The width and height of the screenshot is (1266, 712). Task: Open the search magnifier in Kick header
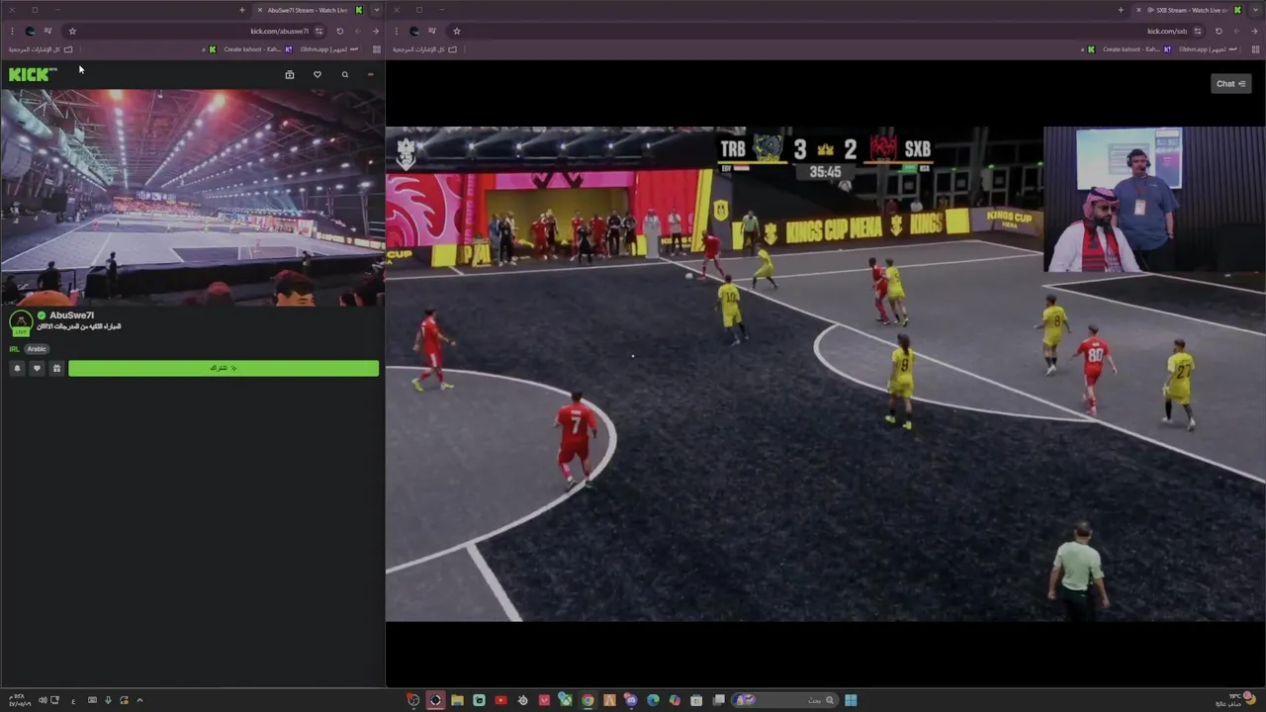[345, 74]
